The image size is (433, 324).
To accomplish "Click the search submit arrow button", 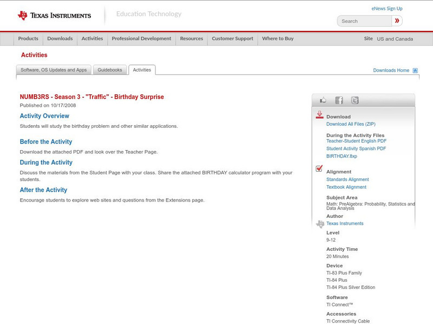I will pos(397,21).
